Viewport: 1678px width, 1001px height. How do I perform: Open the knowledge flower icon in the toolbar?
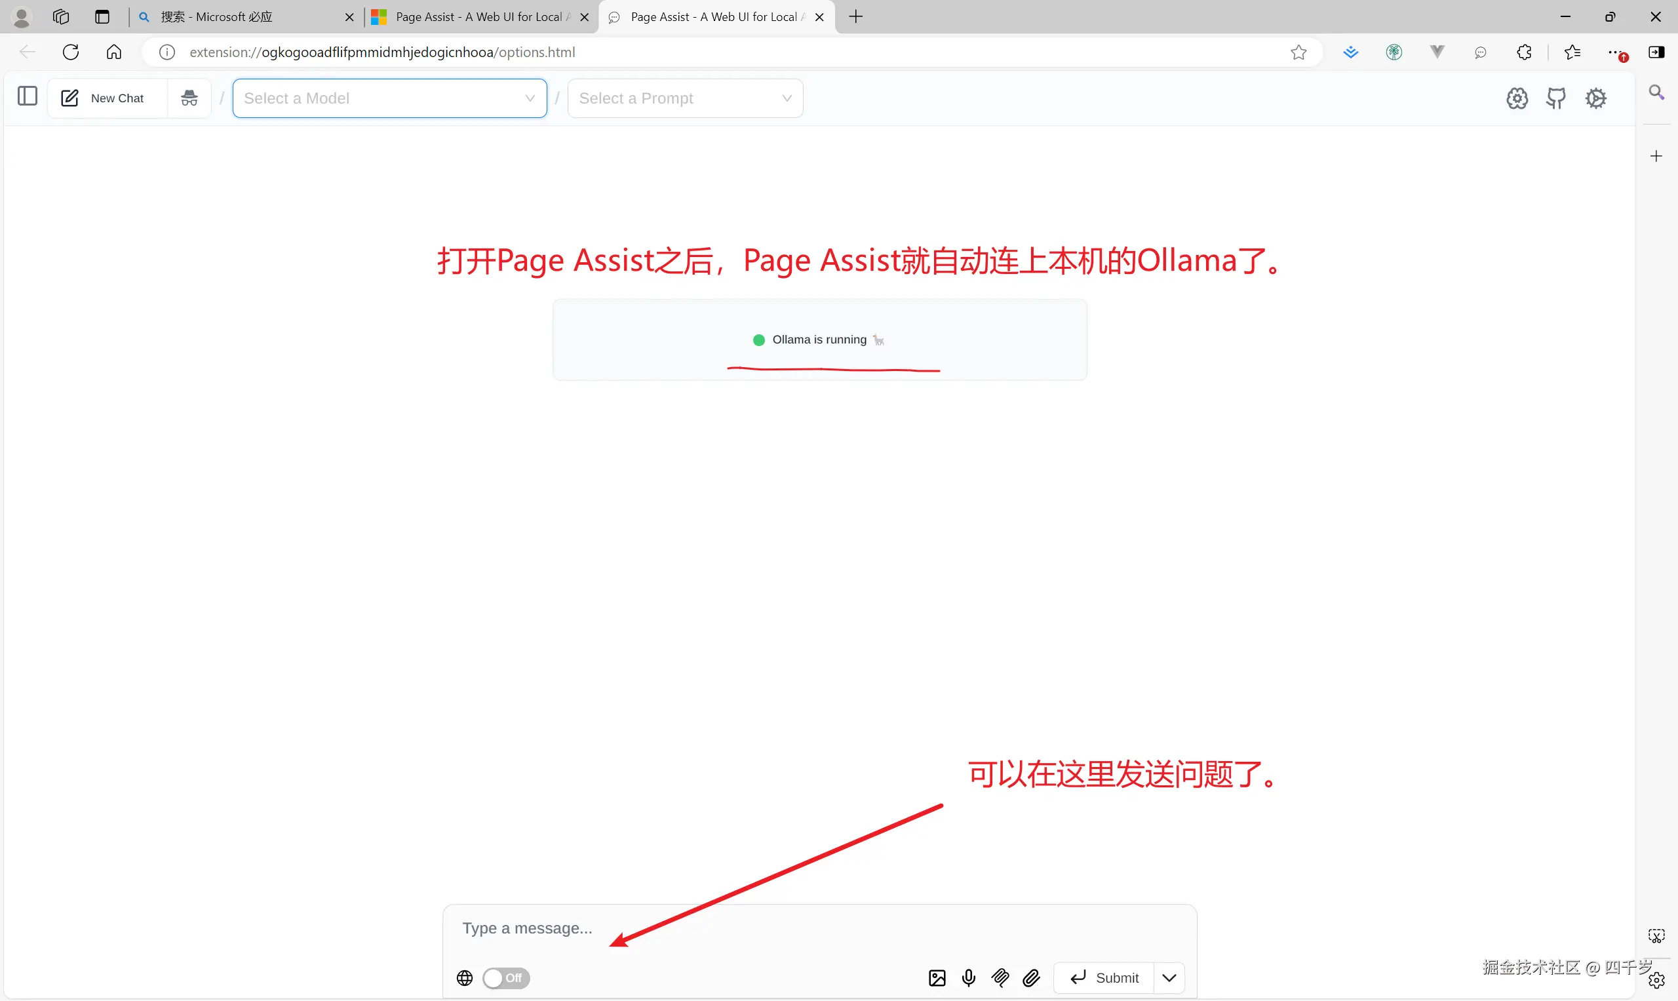click(x=1517, y=98)
